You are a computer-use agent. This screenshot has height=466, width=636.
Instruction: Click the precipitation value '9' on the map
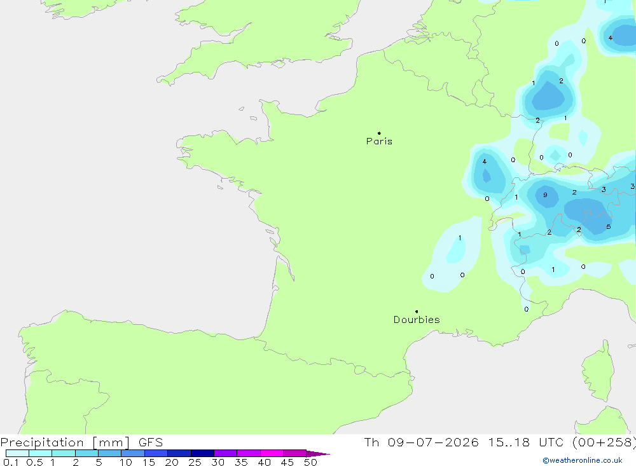pyautogui.click(x=545, y=195)
